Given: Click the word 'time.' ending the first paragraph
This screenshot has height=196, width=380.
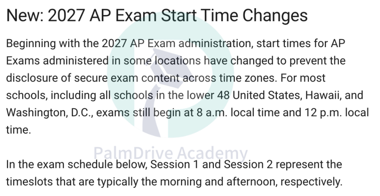Looking at the screenshot, I should [x=19, y=130].
